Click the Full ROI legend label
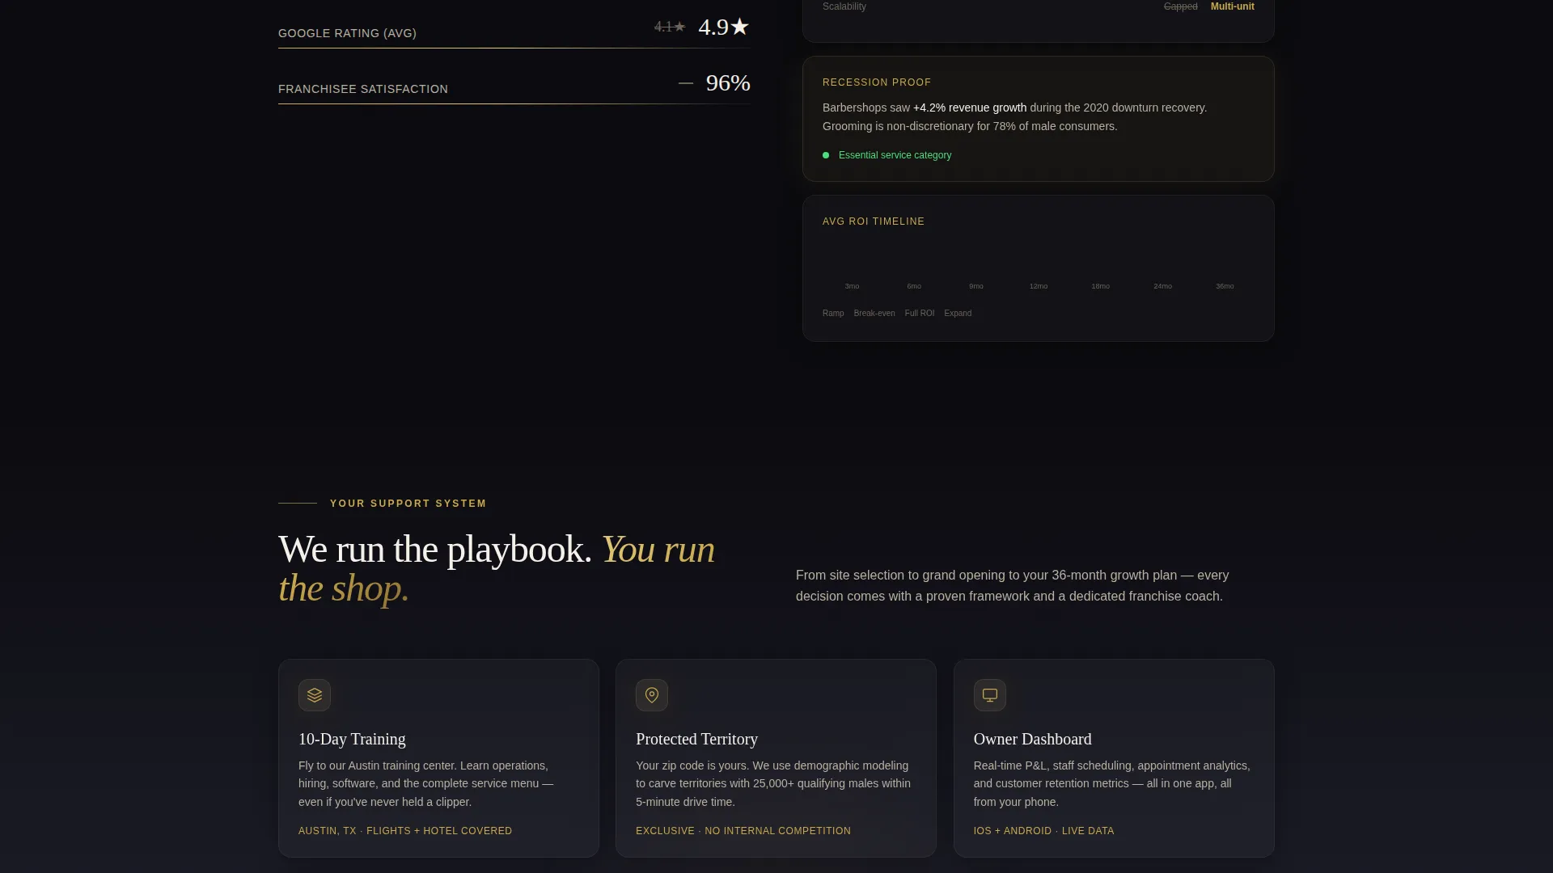This screenshot has height=873, width=1553. tap(920, 314)
